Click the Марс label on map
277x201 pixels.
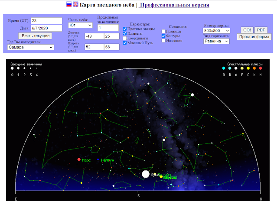86,160
